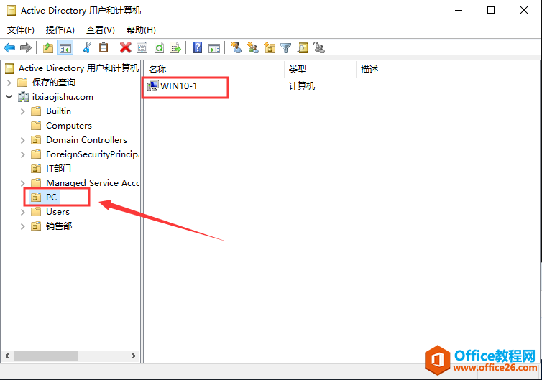Sort by 类型 column header
This screenshot has width=542, height=380.
(320, 70)
